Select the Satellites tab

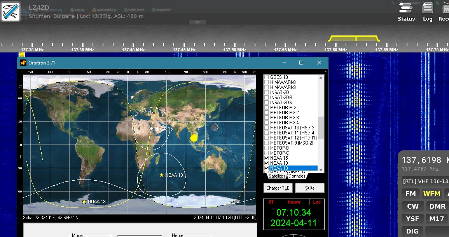coord(277,176)
